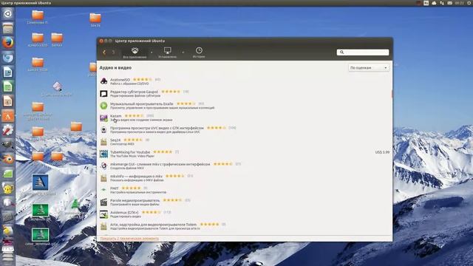This screenshot has height=266, width=473.
Task: Select the Seq24 app icon
Action: coord(103,142)
